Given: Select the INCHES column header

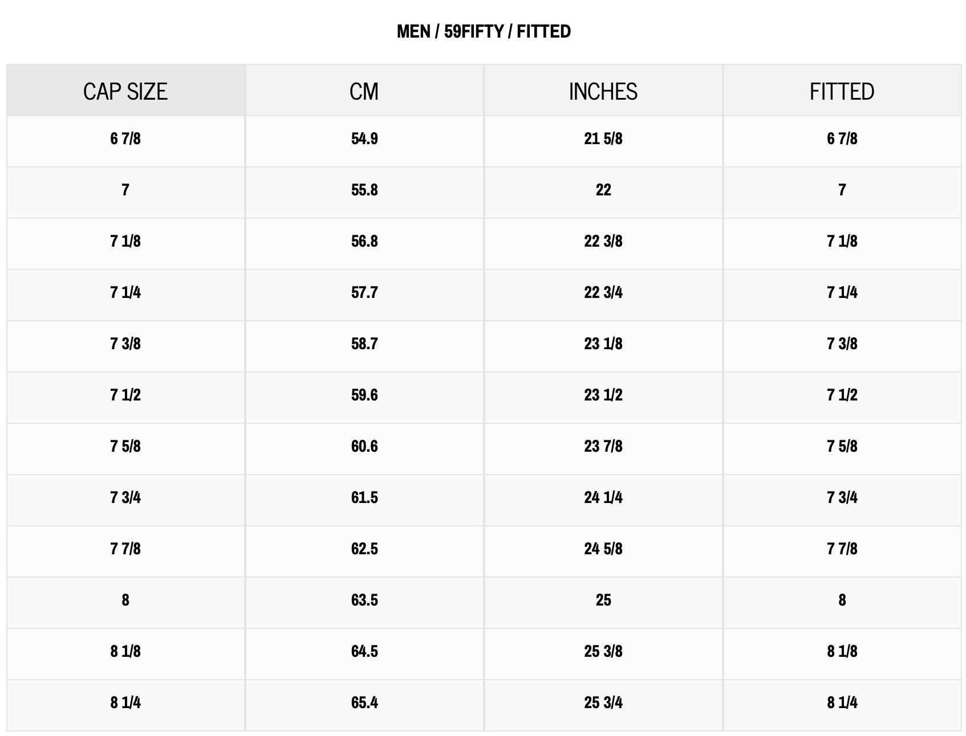Looking at the screenshot, I should click(x=603, y=91).
